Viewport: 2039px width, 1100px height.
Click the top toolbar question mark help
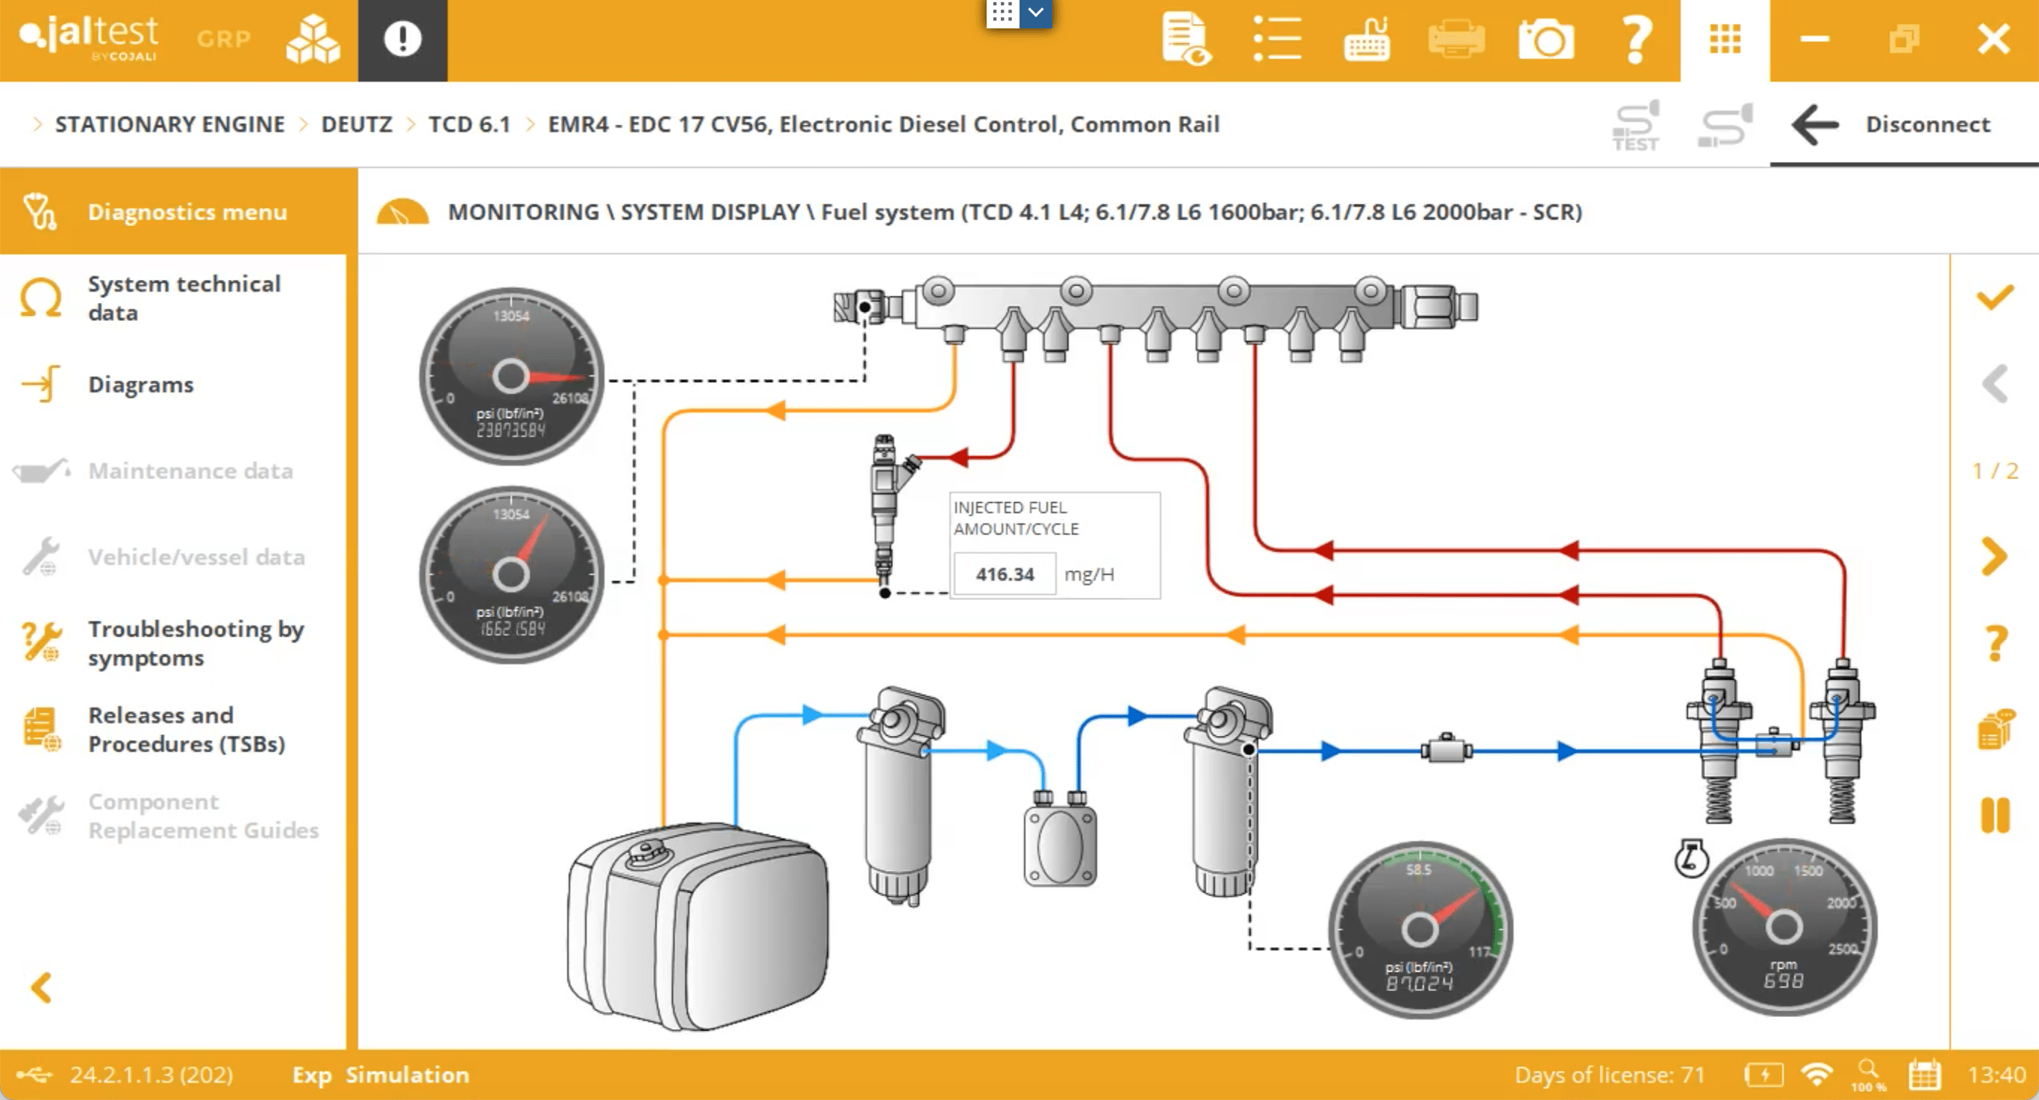click(1635, 39)
